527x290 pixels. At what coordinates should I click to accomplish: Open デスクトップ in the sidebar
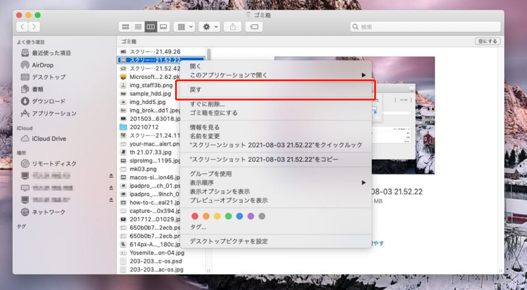(x=43, y=77)
